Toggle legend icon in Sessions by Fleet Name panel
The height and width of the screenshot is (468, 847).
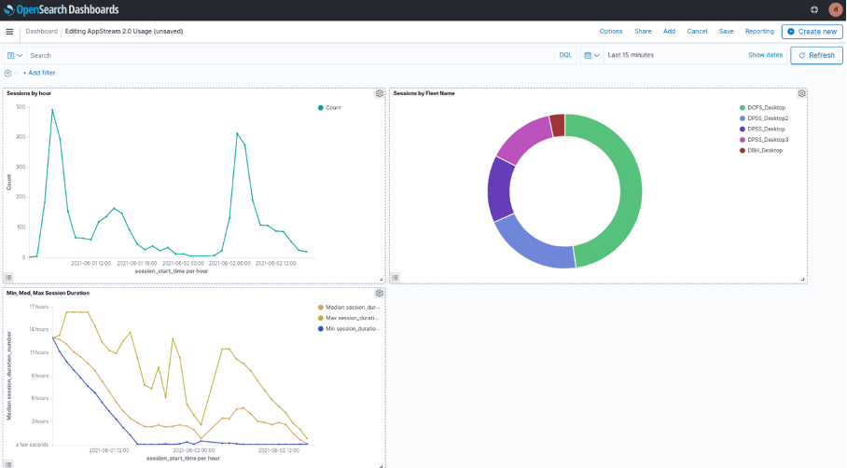click(x=396, y=278)
